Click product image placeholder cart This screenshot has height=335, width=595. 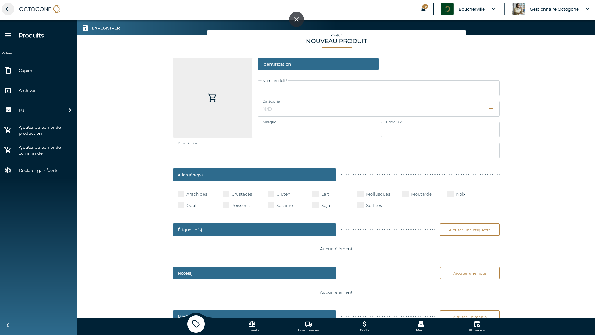[x=212, y=98]
